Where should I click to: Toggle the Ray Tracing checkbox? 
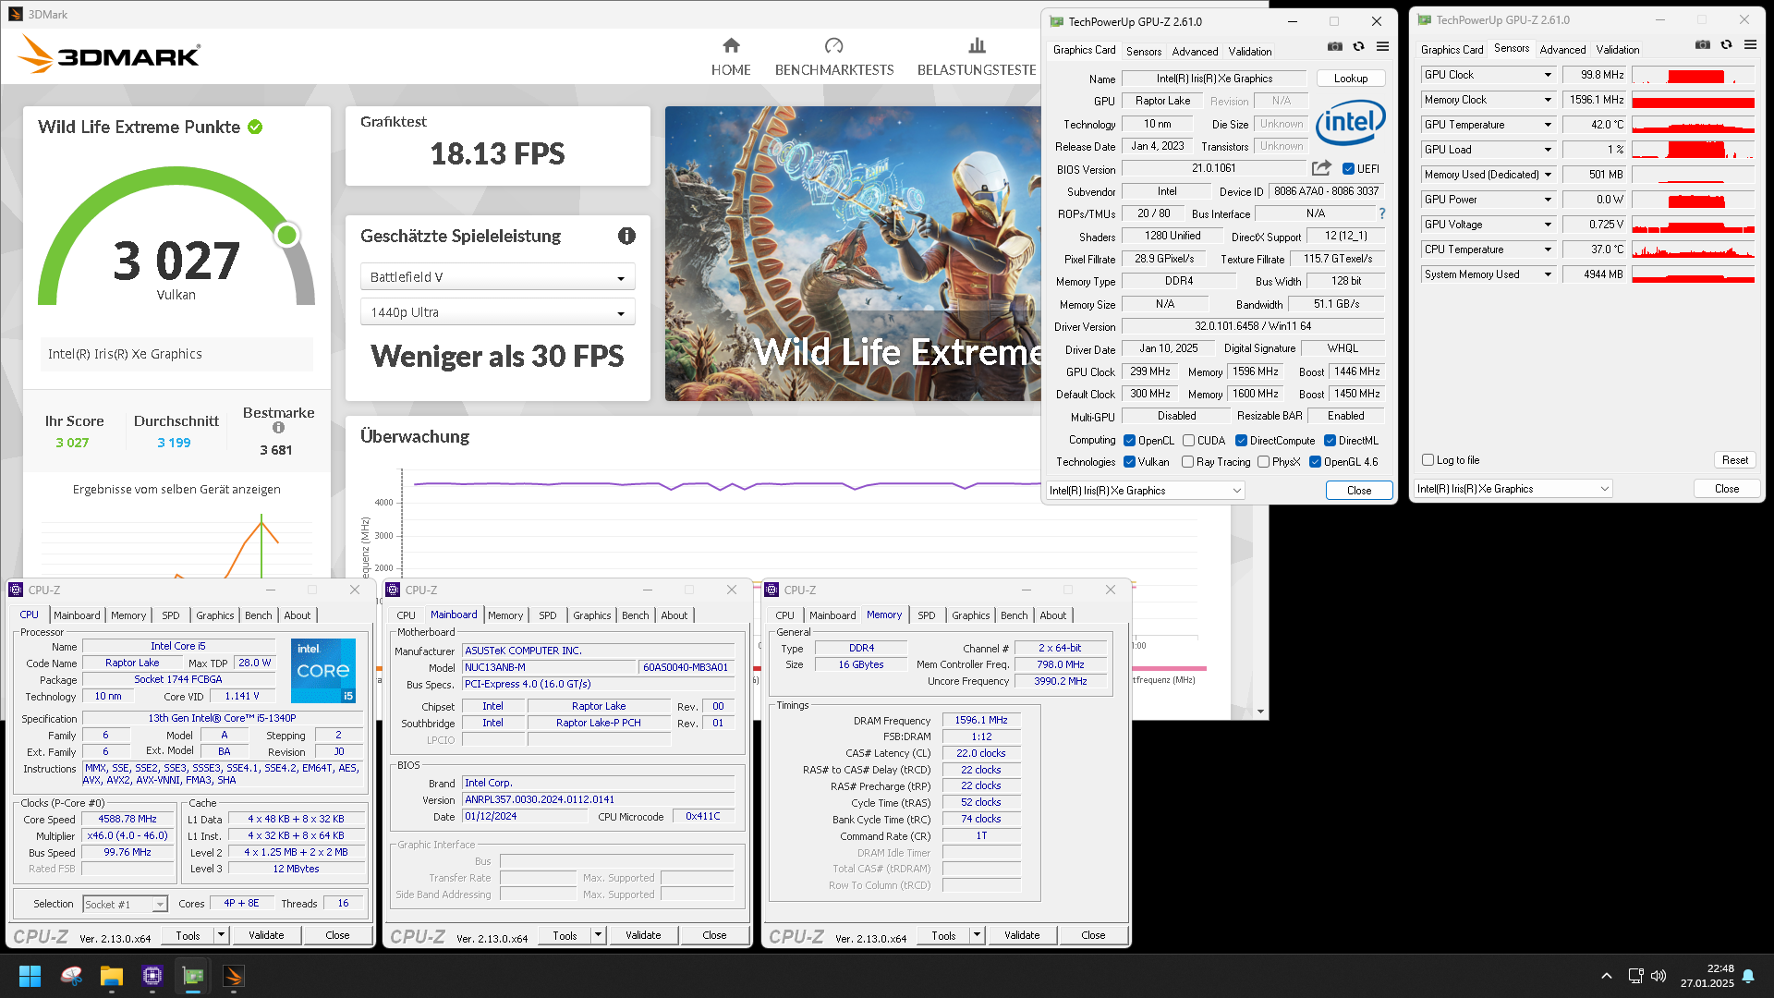tap(1187, 462)
